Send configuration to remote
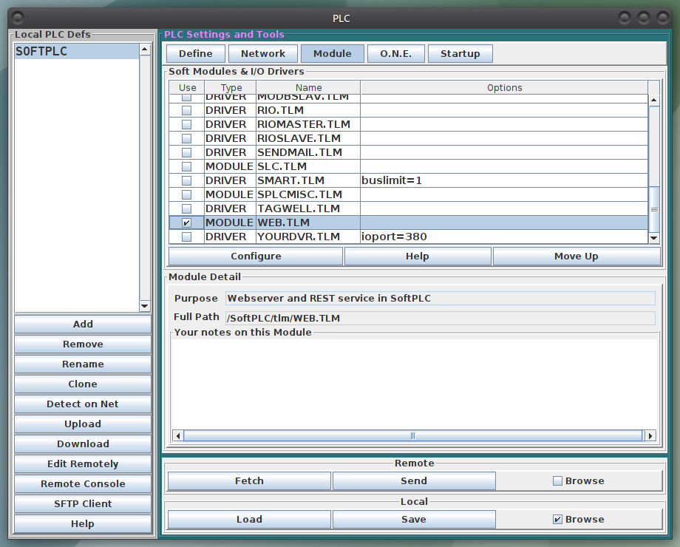The height and width of the screenshot is (547, 680). tap(414, 481)
